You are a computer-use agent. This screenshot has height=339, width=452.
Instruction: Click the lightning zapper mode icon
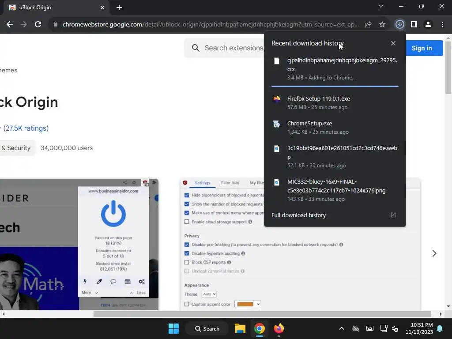point(85,281)
